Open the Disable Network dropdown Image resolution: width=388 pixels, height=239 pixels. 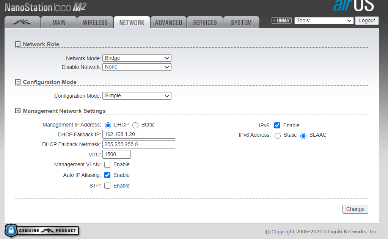pos(137,67)
